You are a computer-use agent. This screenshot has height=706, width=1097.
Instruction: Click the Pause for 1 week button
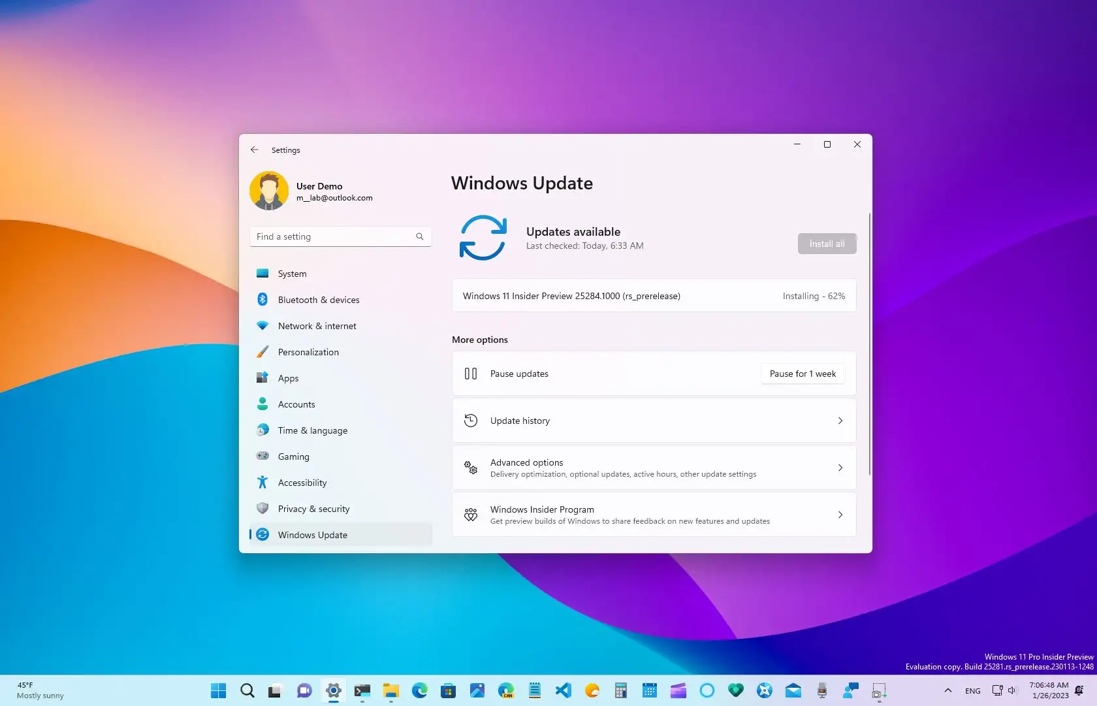click(803, 374)
